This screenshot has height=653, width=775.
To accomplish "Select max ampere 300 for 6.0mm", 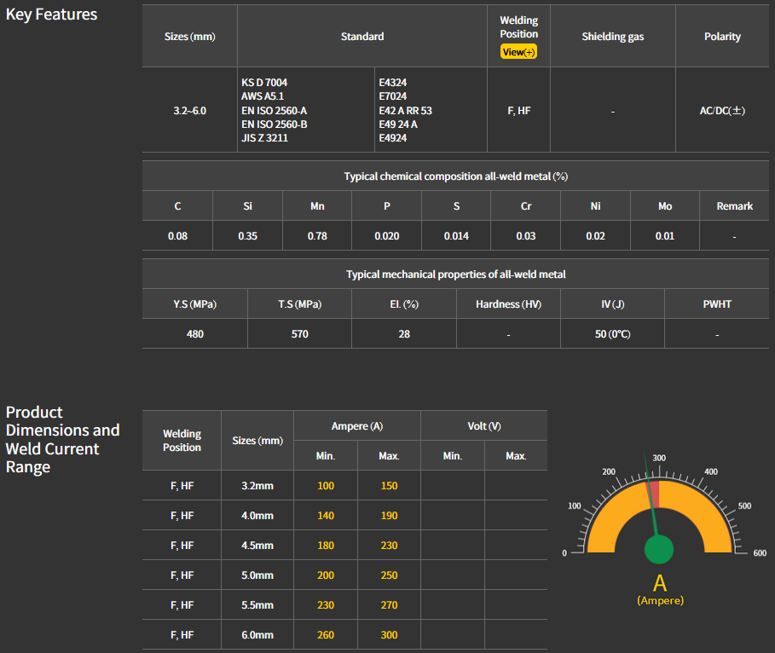I will pos(389,635).
